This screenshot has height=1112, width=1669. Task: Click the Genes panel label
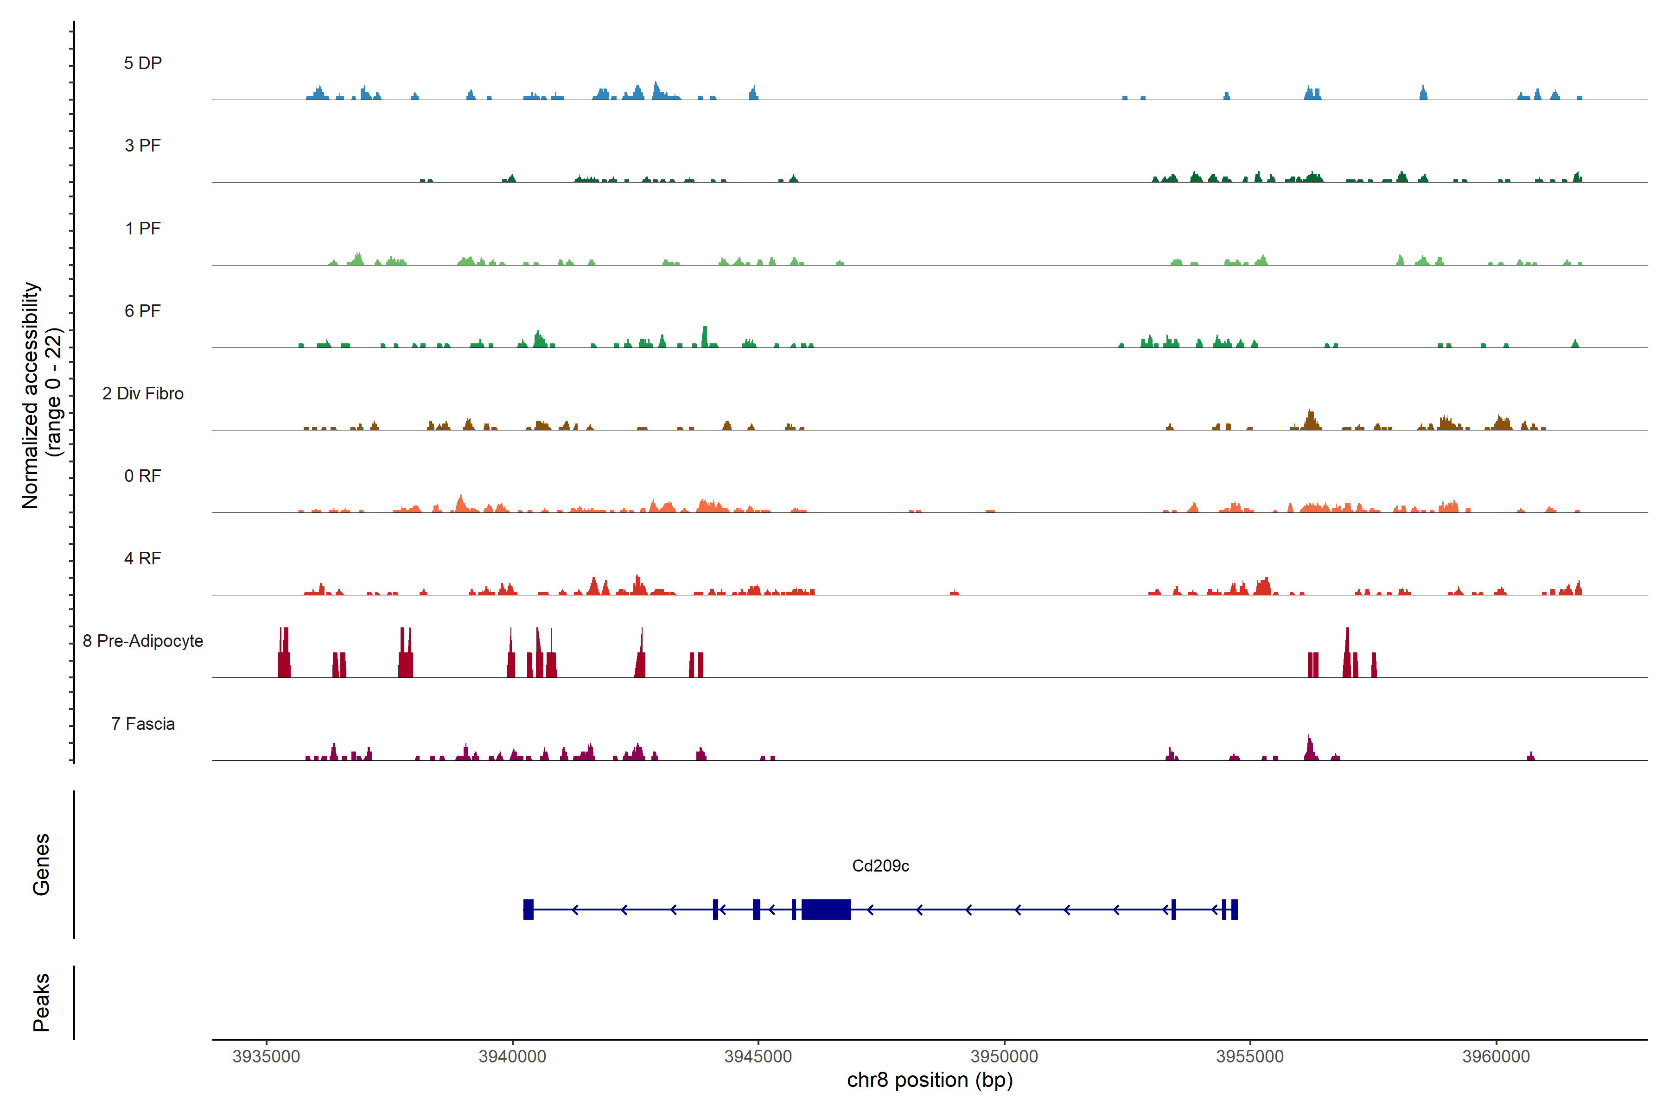41,865
